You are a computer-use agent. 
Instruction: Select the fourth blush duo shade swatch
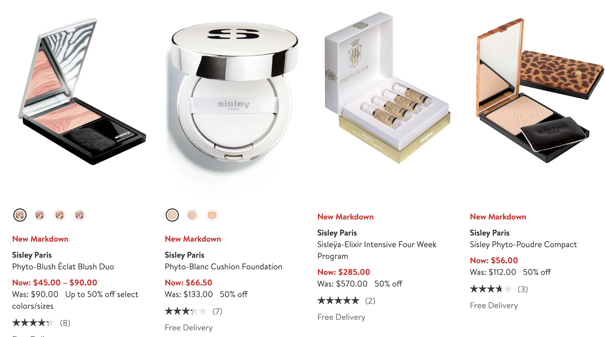(x=80, y=215)
